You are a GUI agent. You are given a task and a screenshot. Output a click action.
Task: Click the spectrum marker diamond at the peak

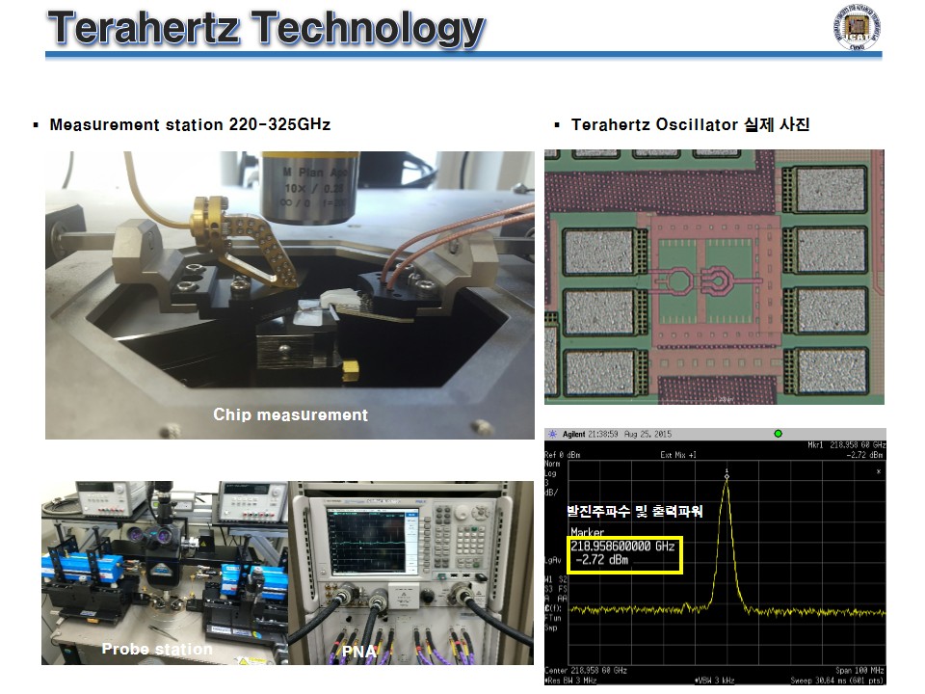click(727, 475)
